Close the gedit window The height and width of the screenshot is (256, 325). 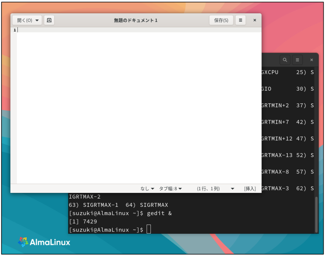point(255,20)
